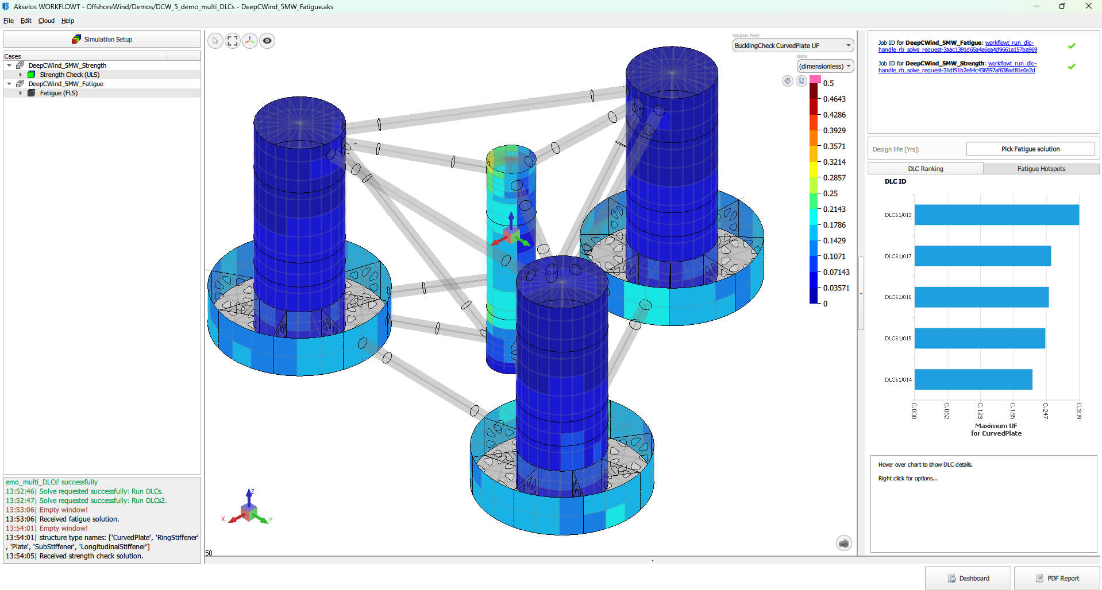Expand the Fatigue (FLS) tree item

click(21, 92)
